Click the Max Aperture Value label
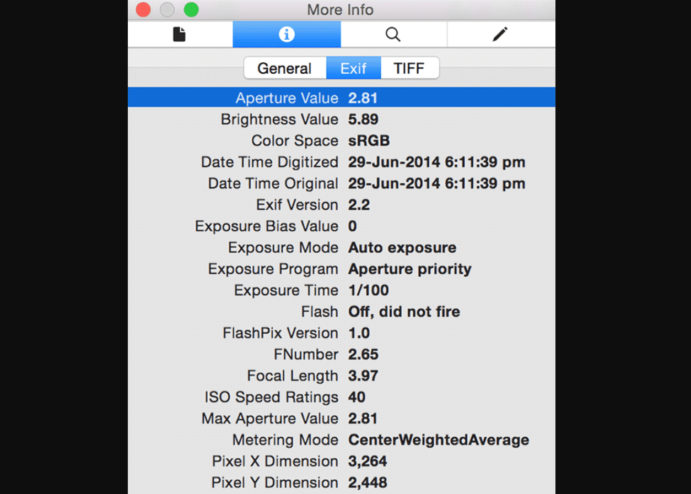The height and width of the screenshot is (494, 691). click(270, 419)
